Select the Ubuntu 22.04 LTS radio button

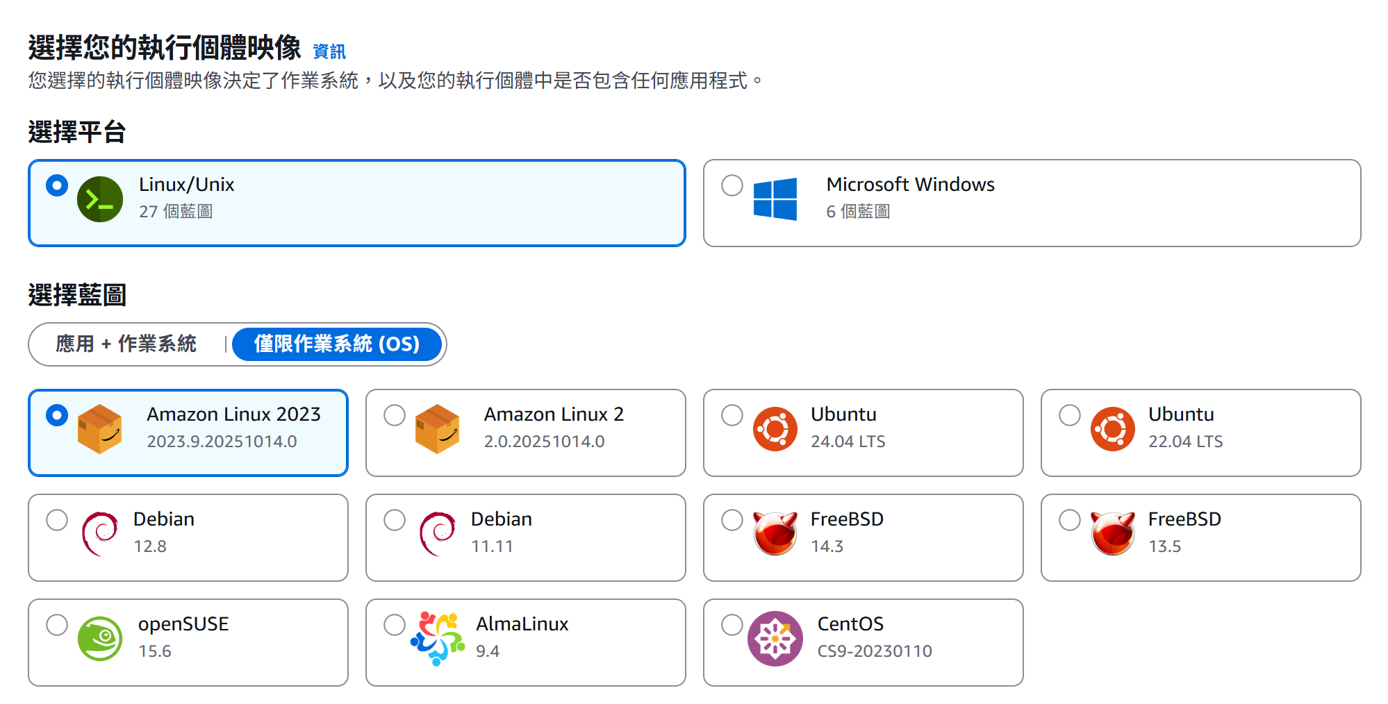click(x=1070, y=415)
